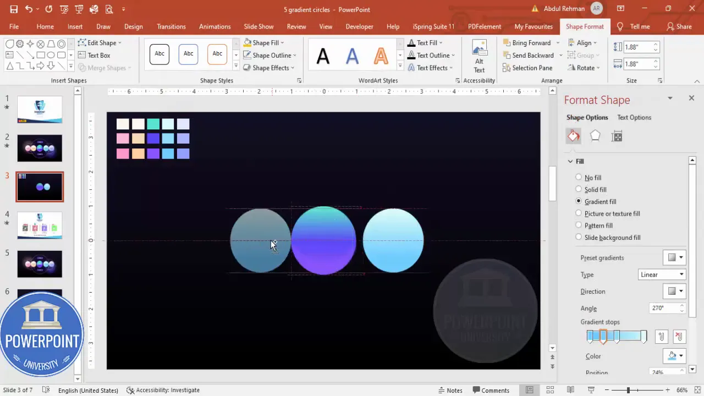
Task: Open gradient stop Color dropdown
Action: [675, 356]
